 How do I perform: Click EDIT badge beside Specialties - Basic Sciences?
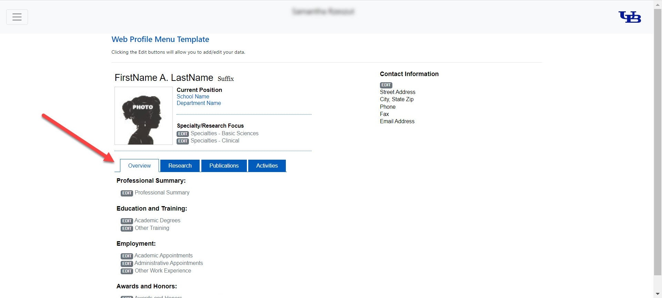pos(182,134)
